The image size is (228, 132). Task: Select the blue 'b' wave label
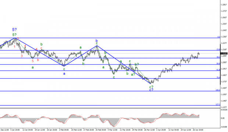[x=97, y=41]
